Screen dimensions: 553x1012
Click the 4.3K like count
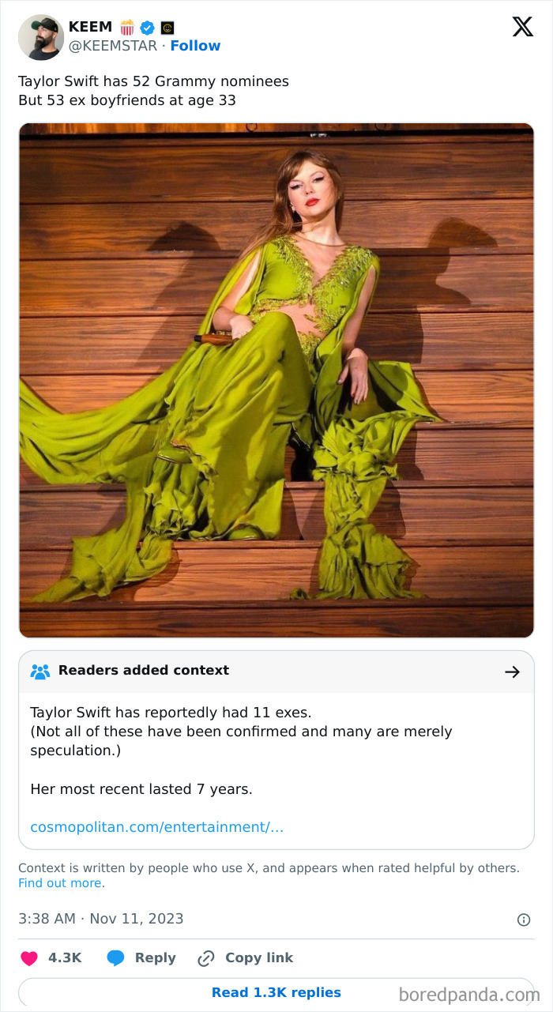(x=65, y=957)
